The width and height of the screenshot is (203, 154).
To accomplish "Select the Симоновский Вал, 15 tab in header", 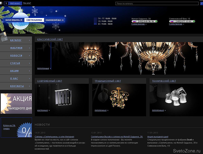I will pos(55,20).
